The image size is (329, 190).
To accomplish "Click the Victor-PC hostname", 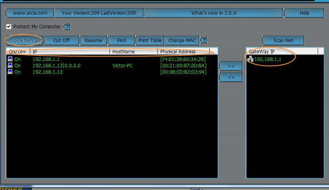I will (x=122, y=66).
